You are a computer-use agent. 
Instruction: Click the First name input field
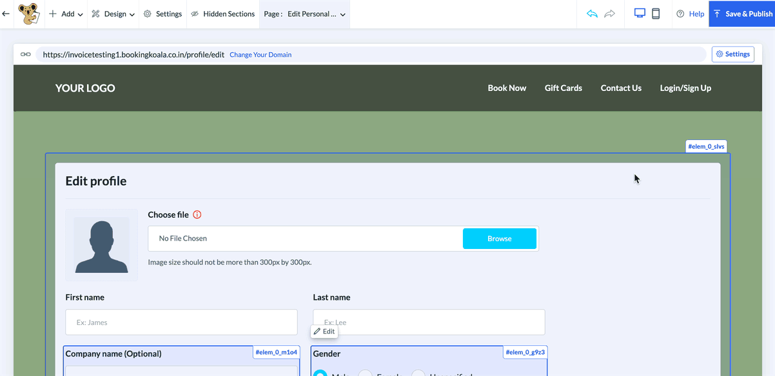click(x=181, y=322)
